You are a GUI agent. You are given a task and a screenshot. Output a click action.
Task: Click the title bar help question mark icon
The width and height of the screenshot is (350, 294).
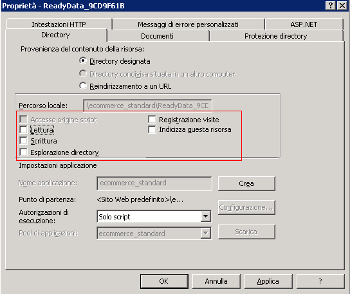tap(330, 5)
